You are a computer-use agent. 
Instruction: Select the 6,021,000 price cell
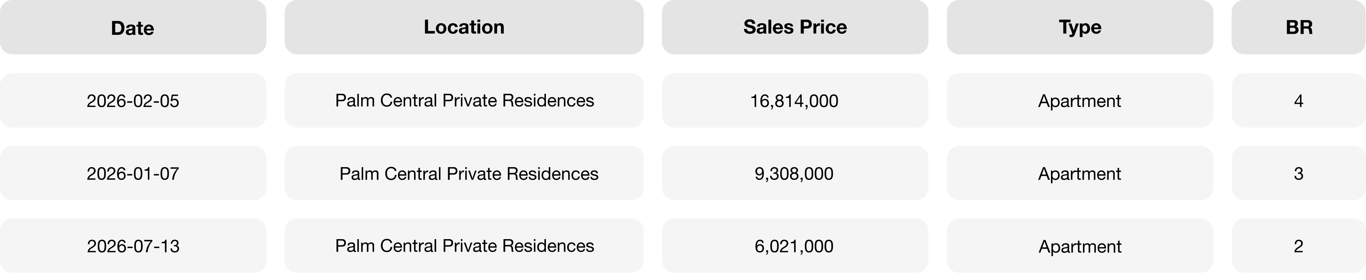795,246
